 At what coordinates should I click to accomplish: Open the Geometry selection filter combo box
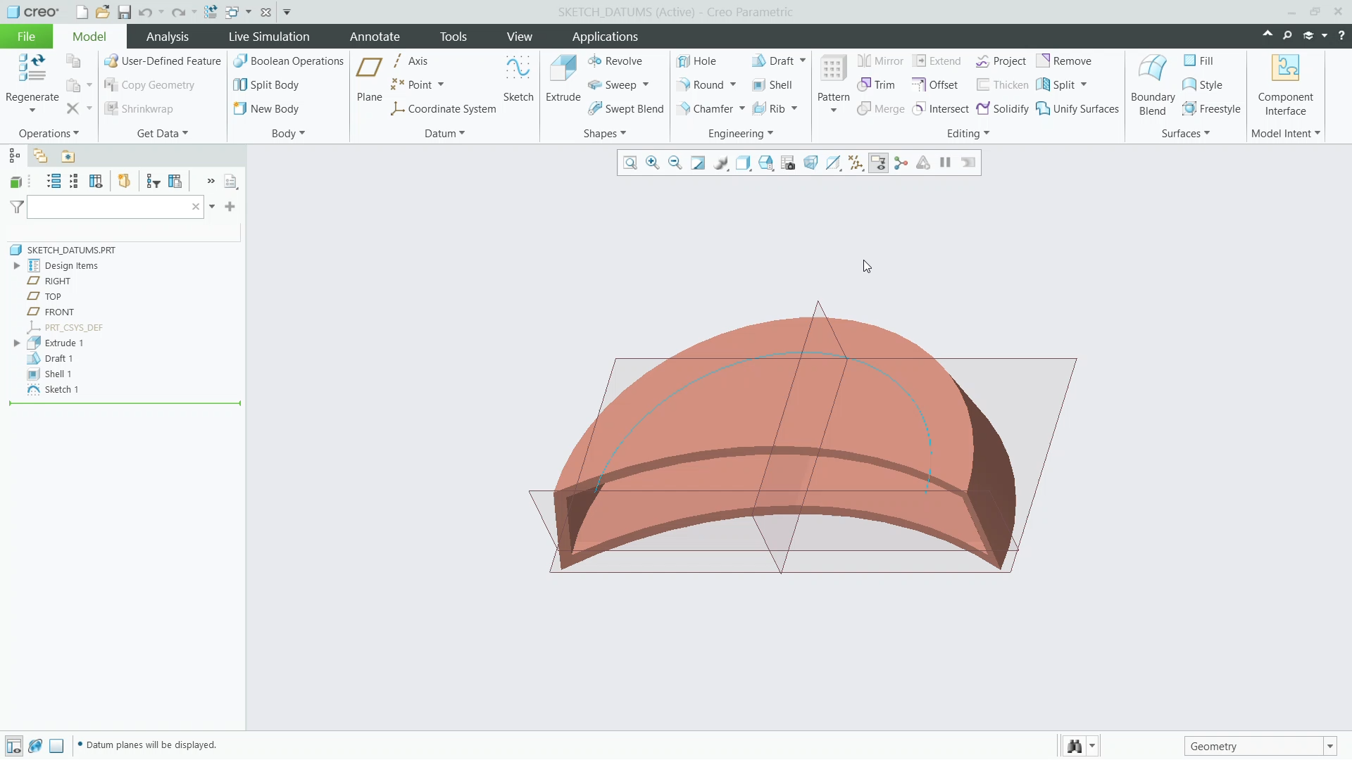[x=1260, y=747]
